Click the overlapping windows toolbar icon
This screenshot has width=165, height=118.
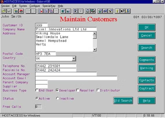tap(51, 11)
